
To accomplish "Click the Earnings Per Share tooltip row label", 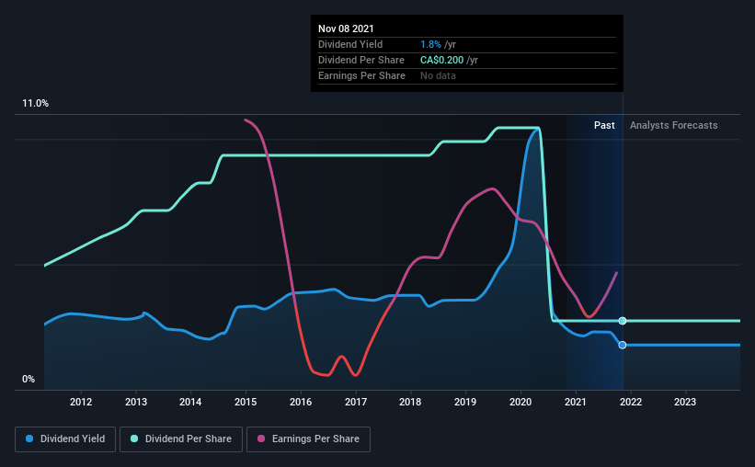I will click(361, 75).
